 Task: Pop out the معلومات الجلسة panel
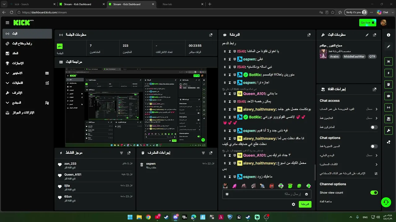coord(211,35)
